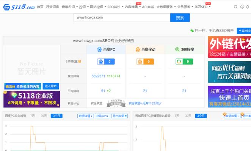
Task: Click the 百度PC paw icon in column header
Action: coord(99,49)
